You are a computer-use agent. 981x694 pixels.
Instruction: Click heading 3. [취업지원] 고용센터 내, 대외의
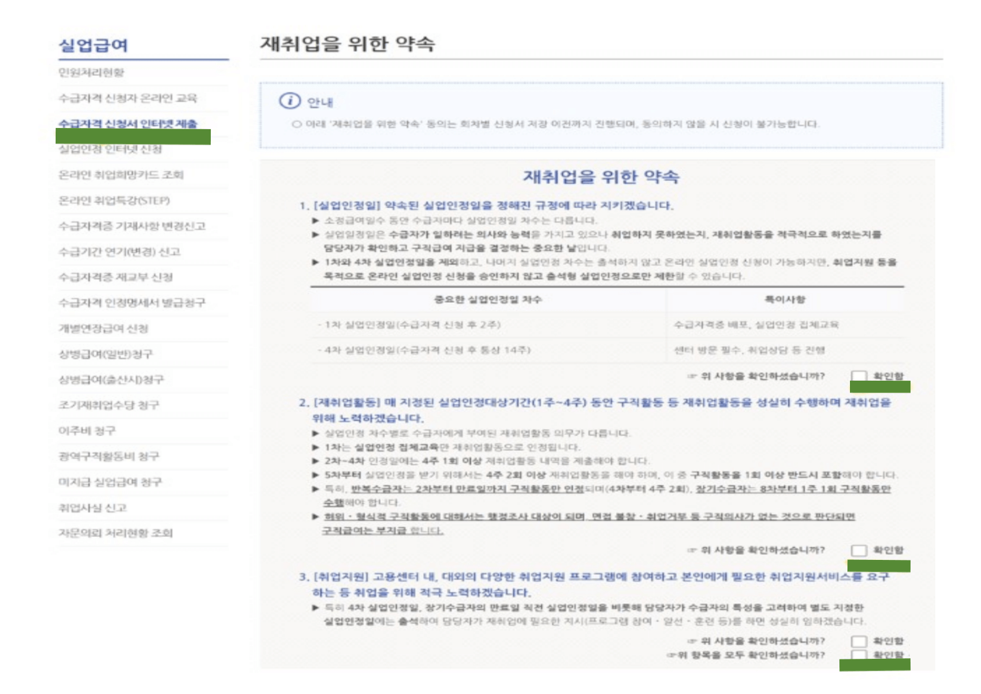tap(595, 584)
